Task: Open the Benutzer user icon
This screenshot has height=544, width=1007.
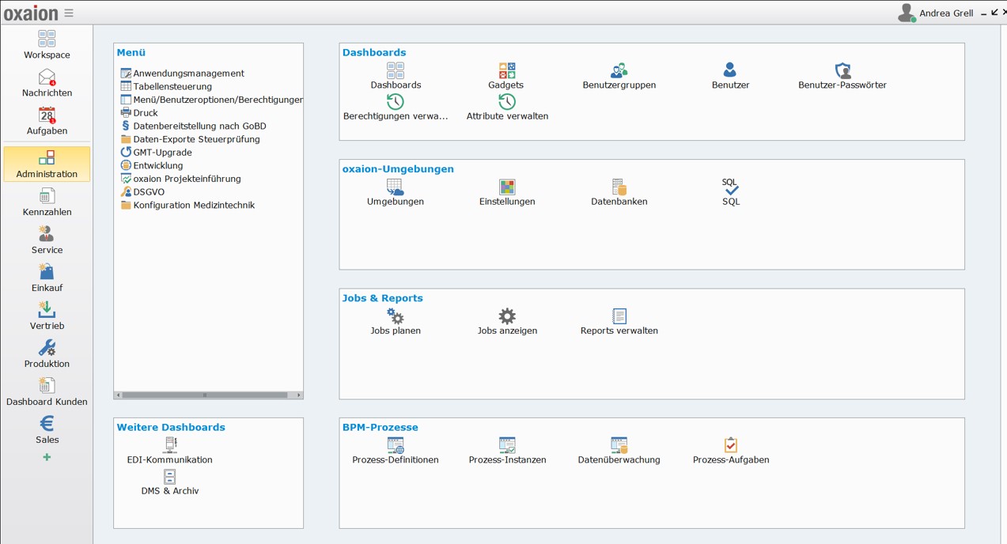Action: pyautogui.click(x=730, y=71)
